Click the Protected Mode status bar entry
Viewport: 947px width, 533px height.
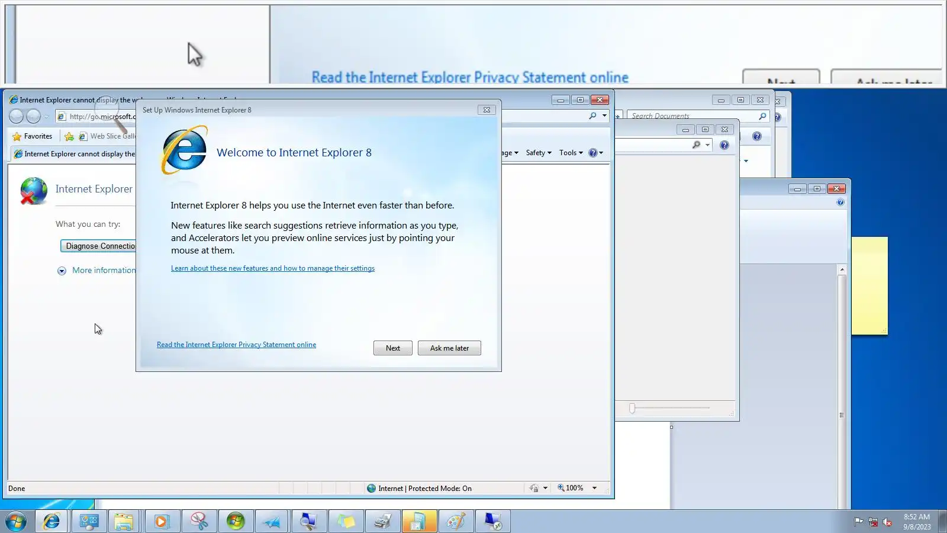[419, 489]
